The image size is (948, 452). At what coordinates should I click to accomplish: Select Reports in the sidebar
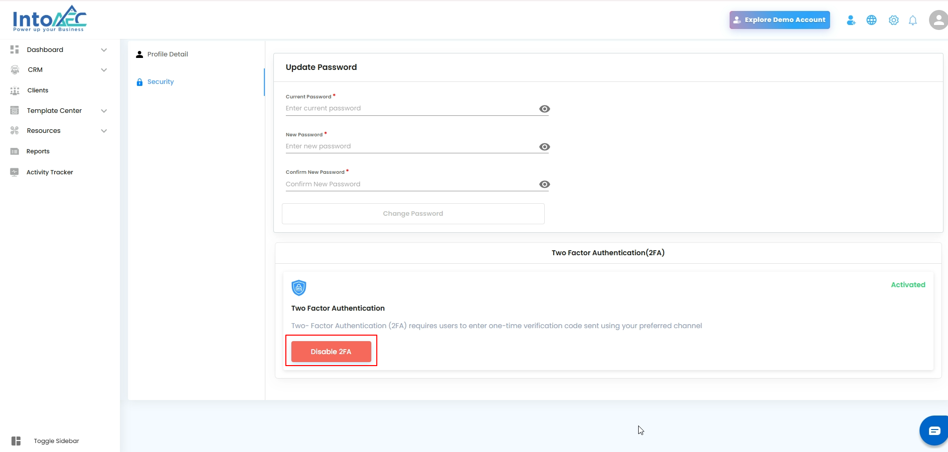(x=38, y=151)
